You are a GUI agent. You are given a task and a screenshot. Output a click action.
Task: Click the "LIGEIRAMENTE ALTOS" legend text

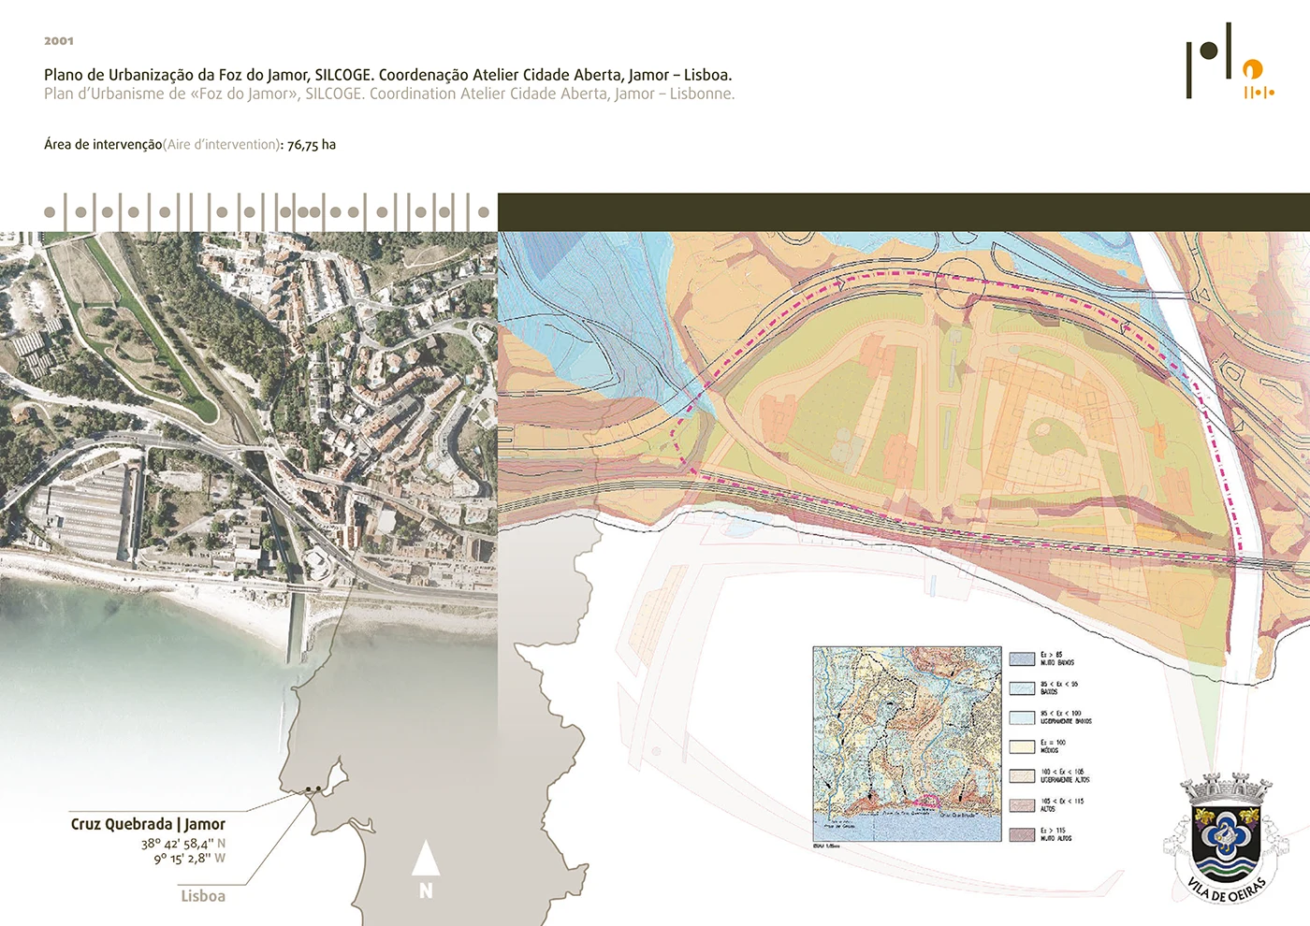[x=1066, y=779]
